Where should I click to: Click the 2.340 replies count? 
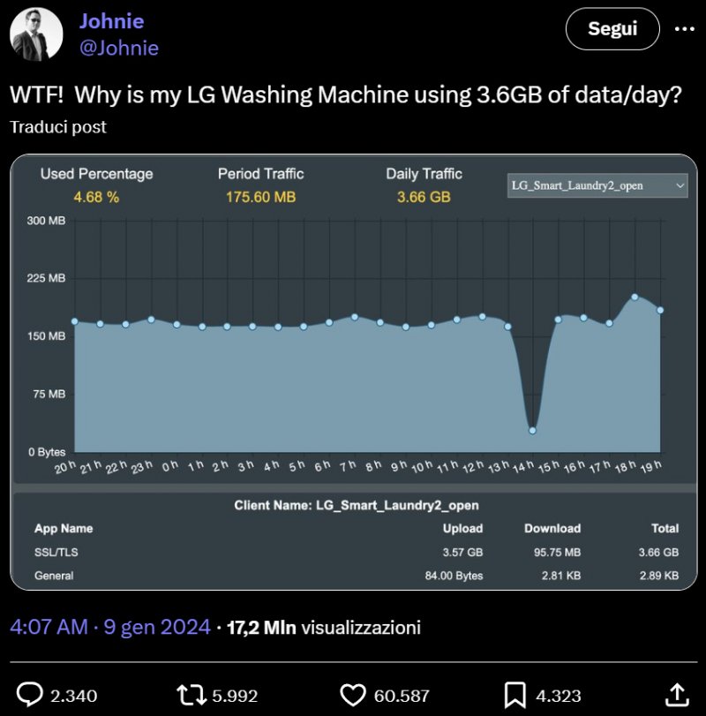(73, 695)
